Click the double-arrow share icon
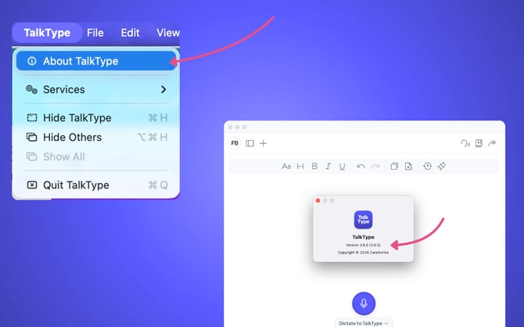Viewport: 524px width, 327px height. tap(492, 143)
